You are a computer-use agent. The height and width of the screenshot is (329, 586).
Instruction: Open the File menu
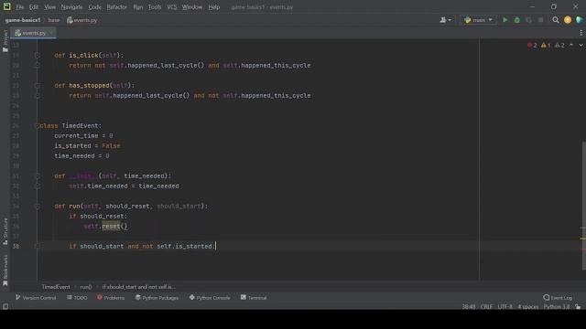[x=20, y=7]
